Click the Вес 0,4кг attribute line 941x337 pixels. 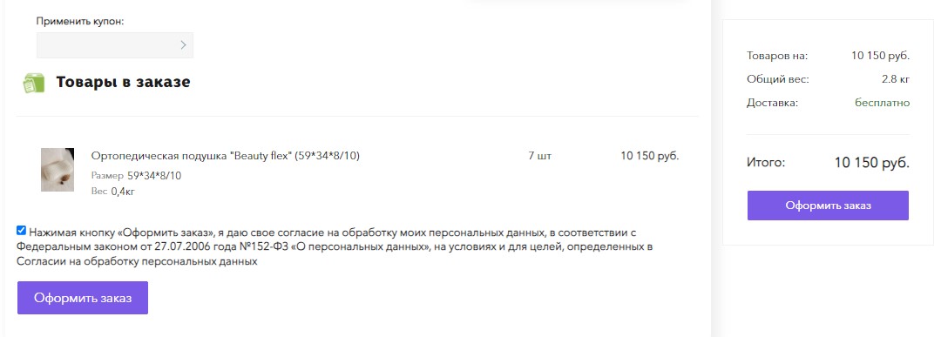(x=113, y=192)
